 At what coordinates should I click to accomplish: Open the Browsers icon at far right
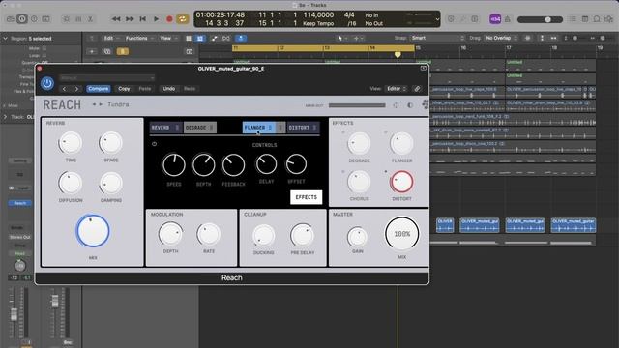pyautogui.click(x=609, y=19)
